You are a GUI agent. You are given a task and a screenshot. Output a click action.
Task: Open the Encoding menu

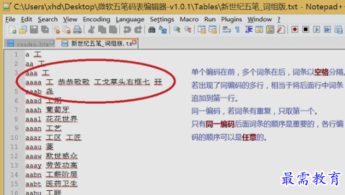click(x=97, y=19)
